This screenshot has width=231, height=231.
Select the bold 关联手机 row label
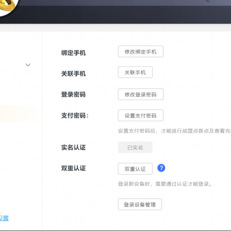click(73, 74)
